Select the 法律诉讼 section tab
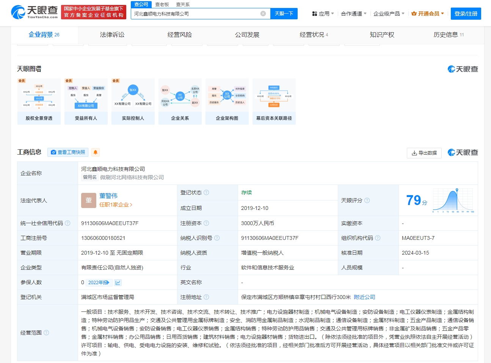Screen dimensions: 491x363 112,35
